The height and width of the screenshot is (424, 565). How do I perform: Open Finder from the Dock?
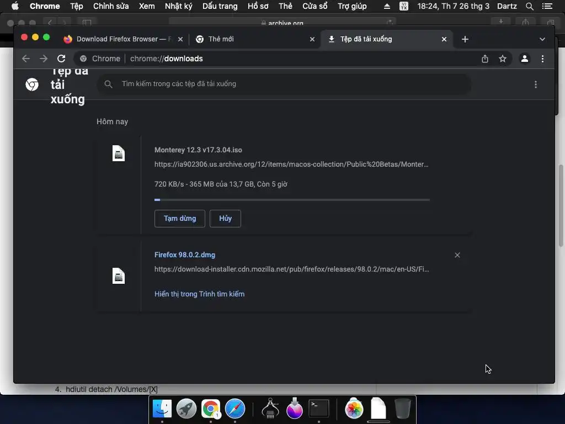pyautogui.click(x=162, y=409)
